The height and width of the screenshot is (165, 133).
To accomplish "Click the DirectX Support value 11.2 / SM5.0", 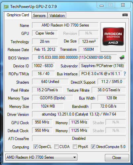I will pyautogui.click(x=111, y=82).
